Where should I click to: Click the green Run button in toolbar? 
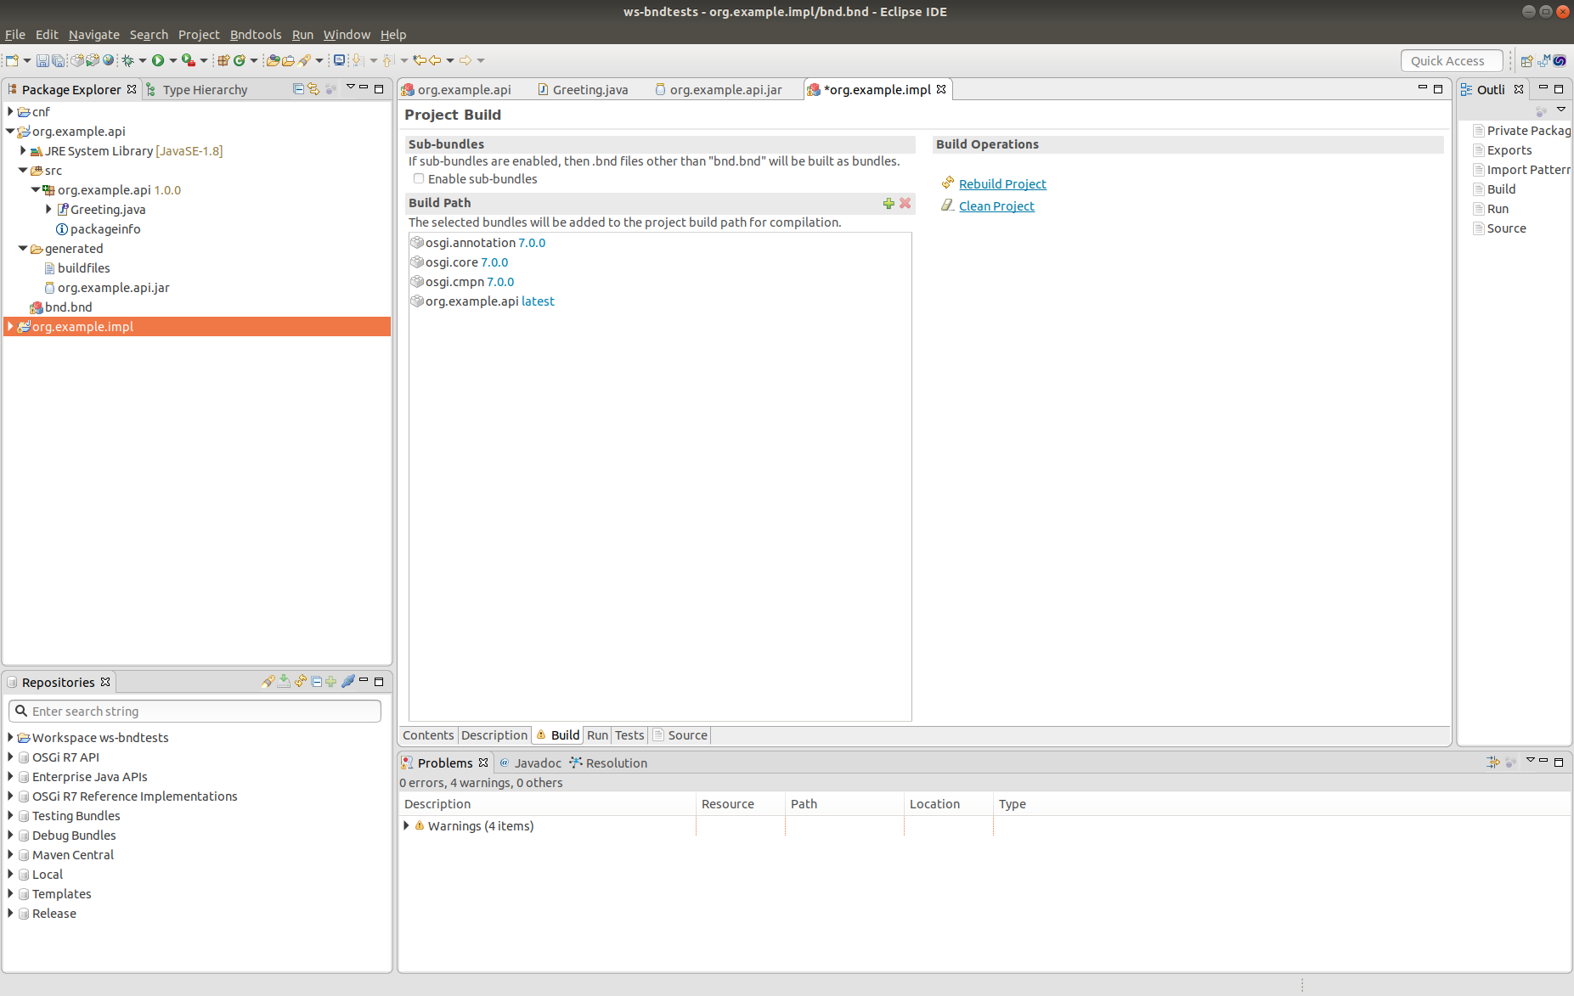coord(158,60)
